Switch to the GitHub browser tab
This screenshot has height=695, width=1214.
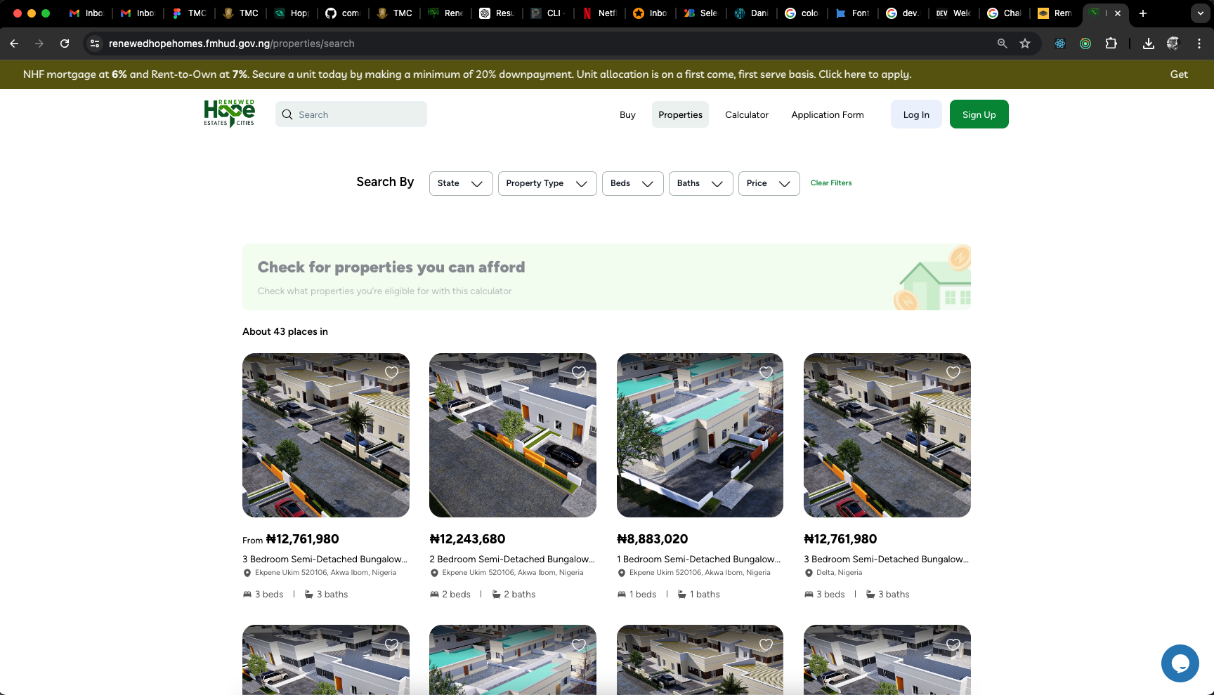(343, 13)
